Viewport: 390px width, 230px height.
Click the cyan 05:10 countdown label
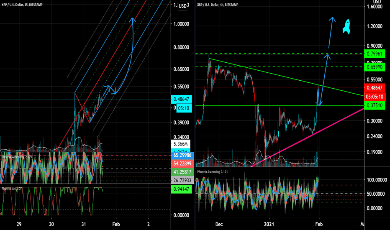tap(184, 108)
